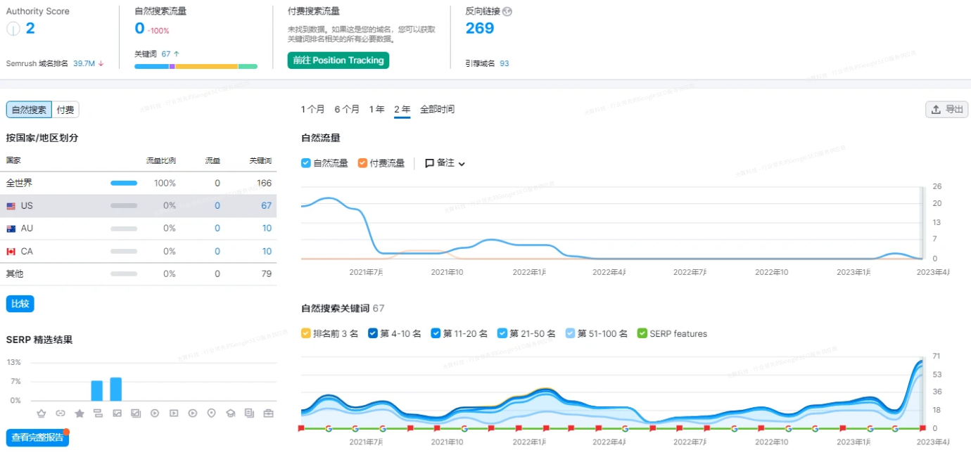
Task: Disable the 排名前 3 名 filter
Action: pyautogui.click(x=305, y=333)
